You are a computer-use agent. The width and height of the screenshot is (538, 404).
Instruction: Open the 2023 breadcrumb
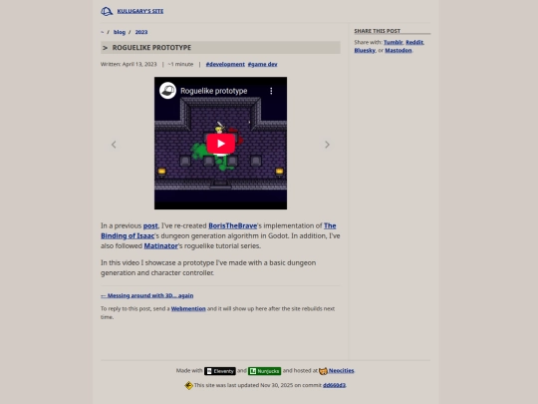(141, 32)
